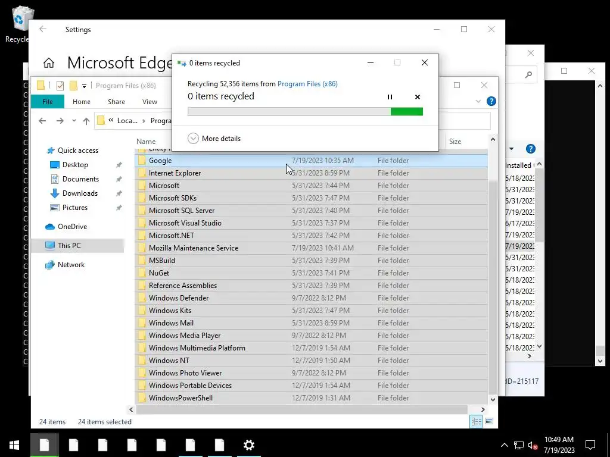Open the taskbar clock showing 10:49 AM
610x457 pixels.
coord(559,445)
